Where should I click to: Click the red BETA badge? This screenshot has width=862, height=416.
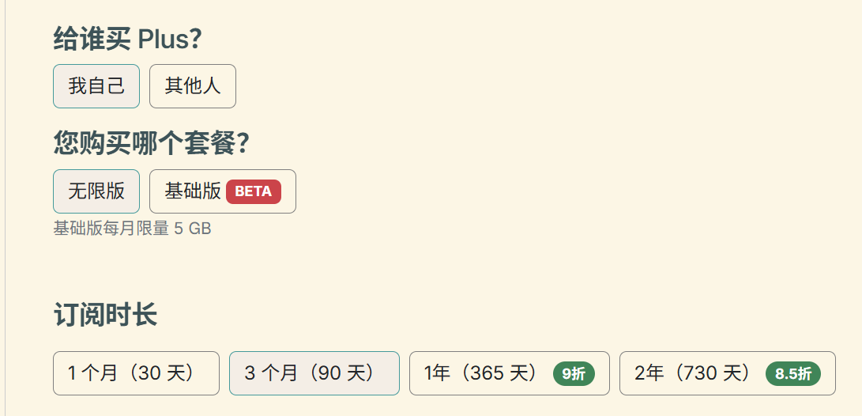click(x=254, y=191)
